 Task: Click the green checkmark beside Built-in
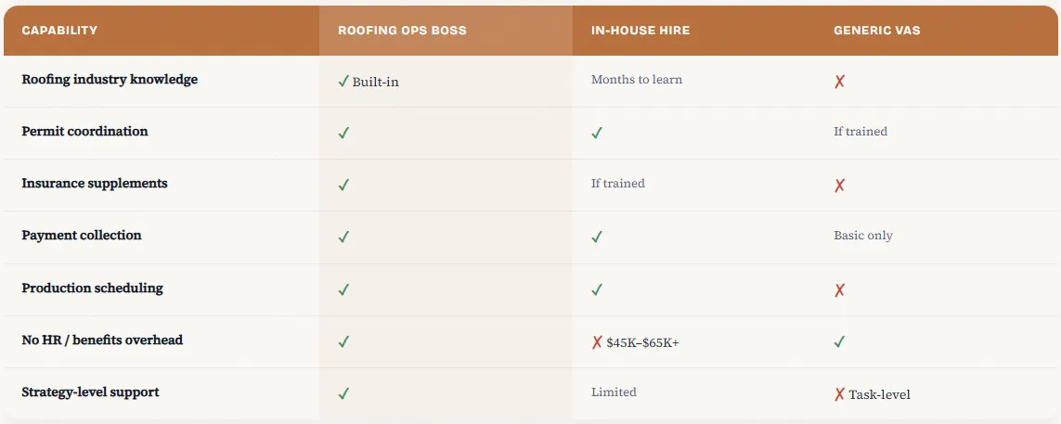[343, 81]
